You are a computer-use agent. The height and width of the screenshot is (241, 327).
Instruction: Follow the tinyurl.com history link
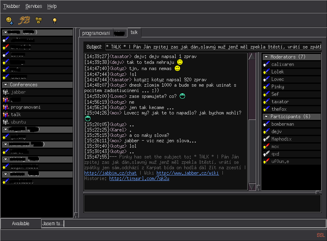(x=139, y=178)
